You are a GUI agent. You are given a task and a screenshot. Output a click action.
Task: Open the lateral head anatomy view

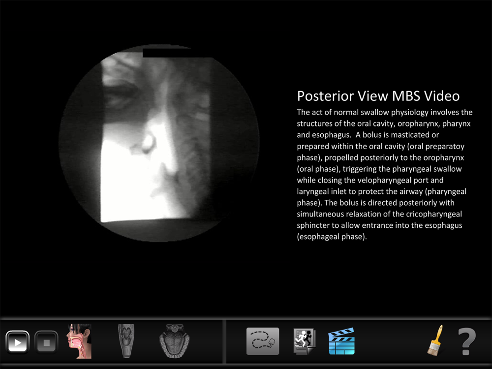[79, 341]
